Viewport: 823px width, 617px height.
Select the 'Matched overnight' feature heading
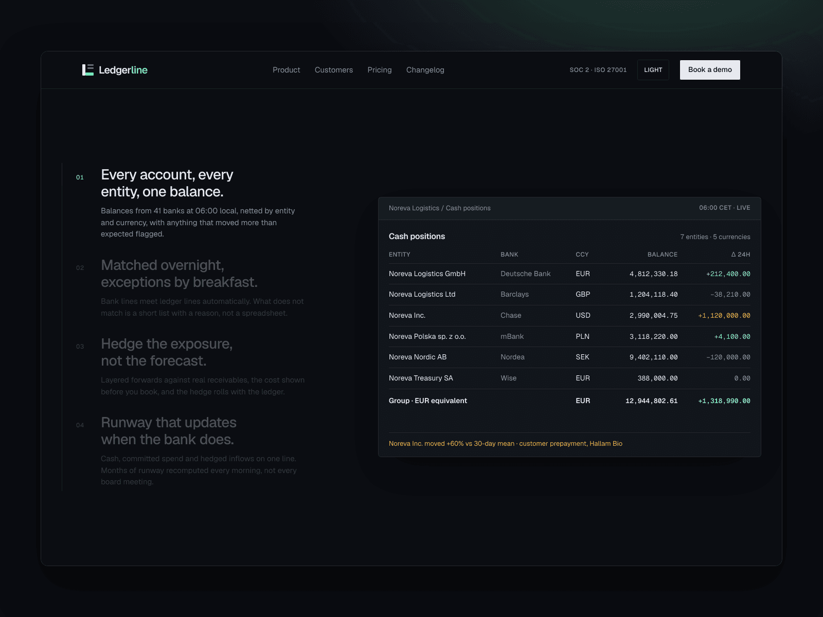pos(179,274)
